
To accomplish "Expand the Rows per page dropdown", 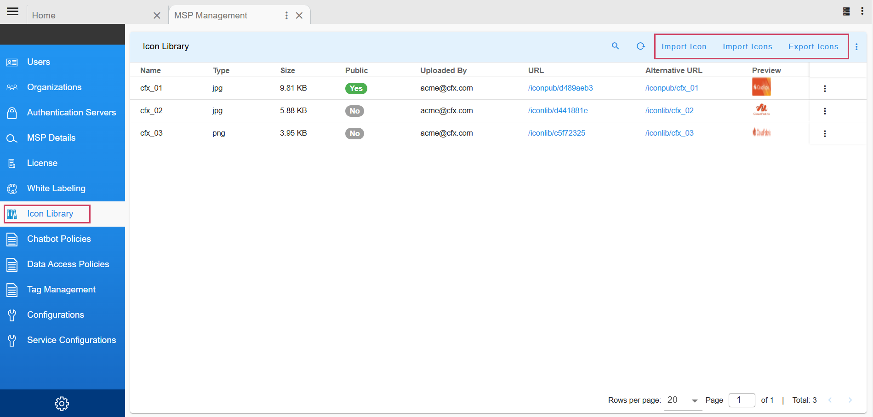I will click(x=694, y=400).
